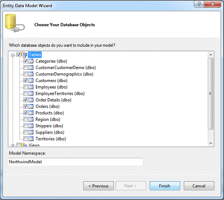Uncheck the Products table checkbox
The image size is (224, 200).
point(26,113)
